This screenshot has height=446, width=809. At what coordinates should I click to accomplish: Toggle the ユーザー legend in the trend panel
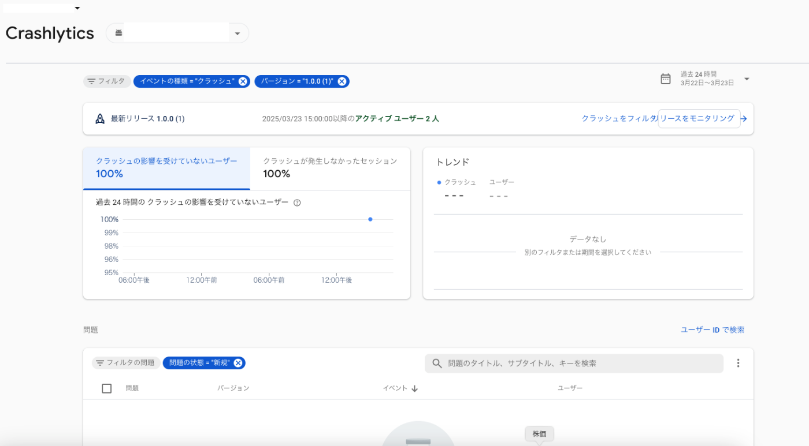click(502, 181)
